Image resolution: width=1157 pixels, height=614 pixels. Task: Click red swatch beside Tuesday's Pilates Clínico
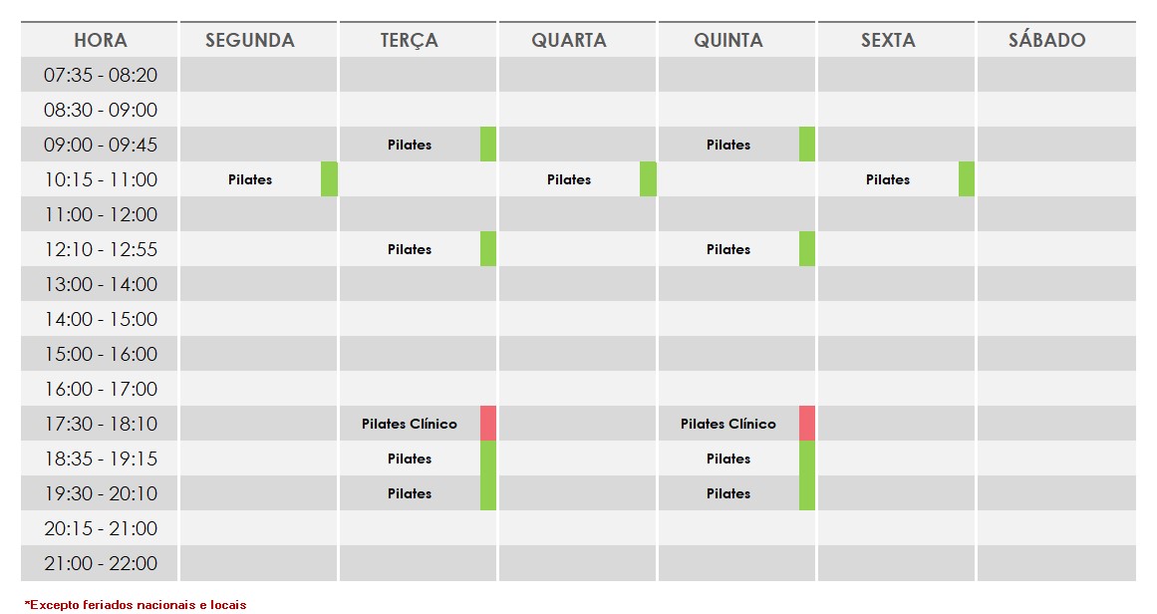click(x=488, y=424)
